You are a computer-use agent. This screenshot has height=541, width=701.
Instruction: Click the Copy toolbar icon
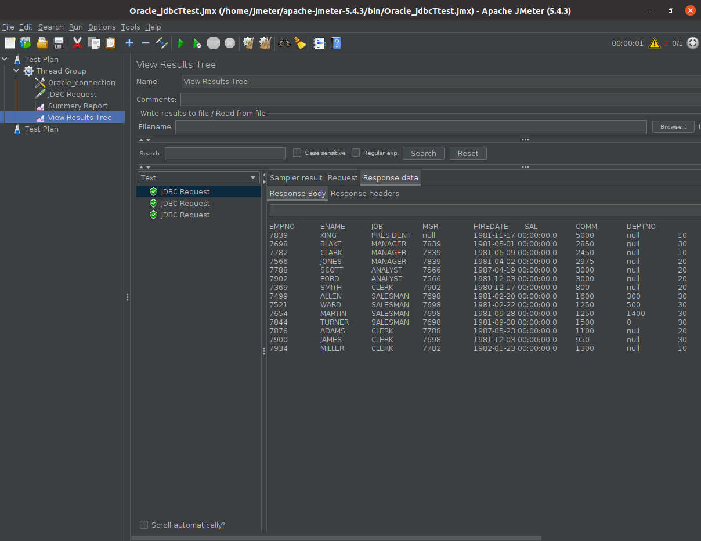pyautogui.click(x=93, y=43)
